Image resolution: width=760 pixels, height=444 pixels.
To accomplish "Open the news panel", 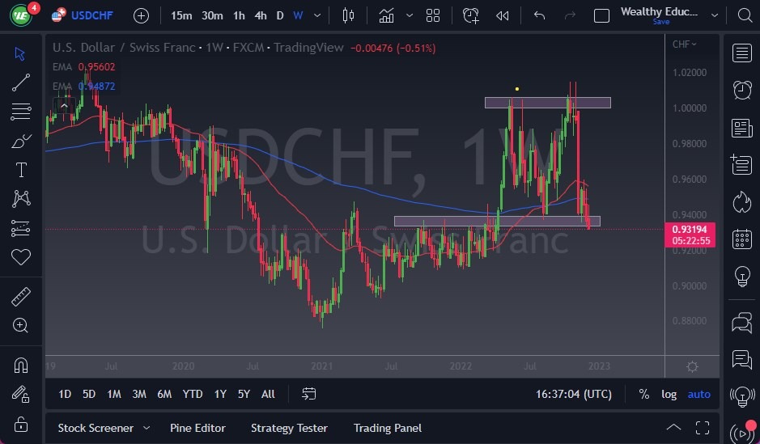I will [741, 129].
